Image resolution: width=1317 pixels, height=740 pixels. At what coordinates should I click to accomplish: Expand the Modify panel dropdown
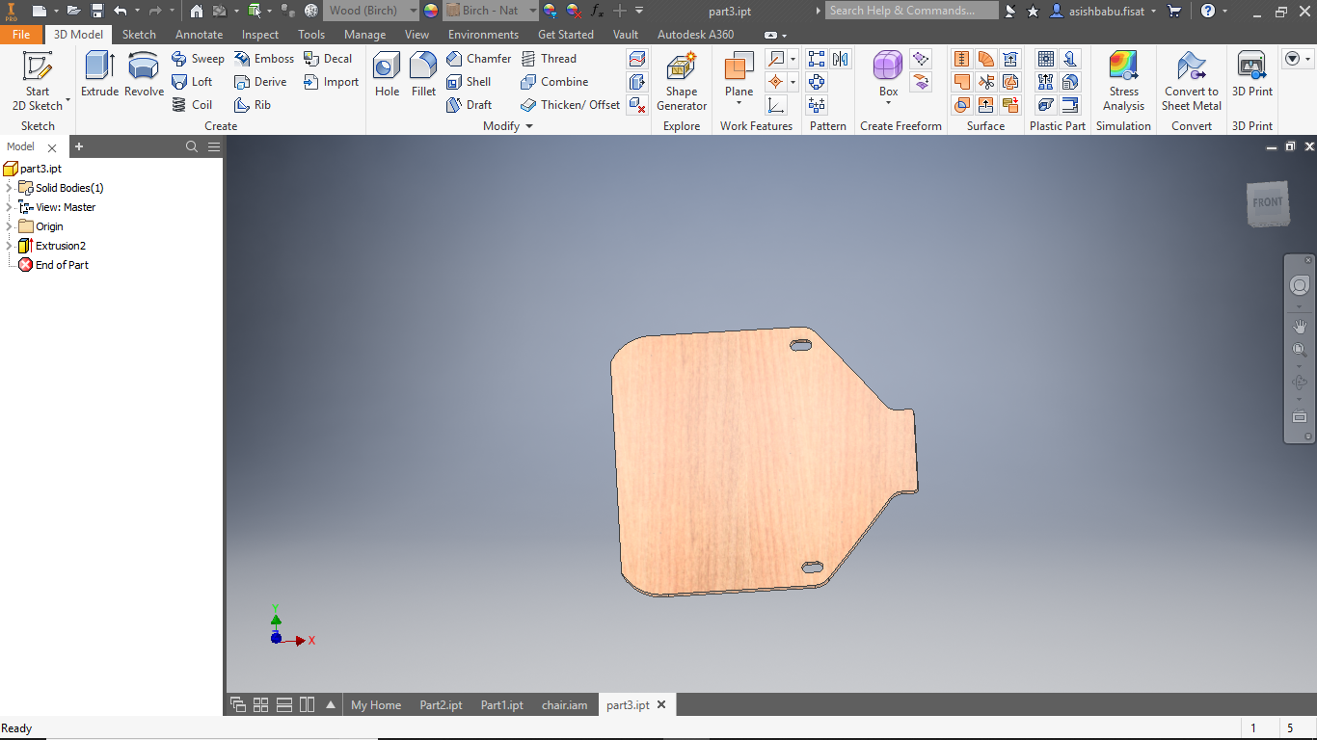point(529,126)
